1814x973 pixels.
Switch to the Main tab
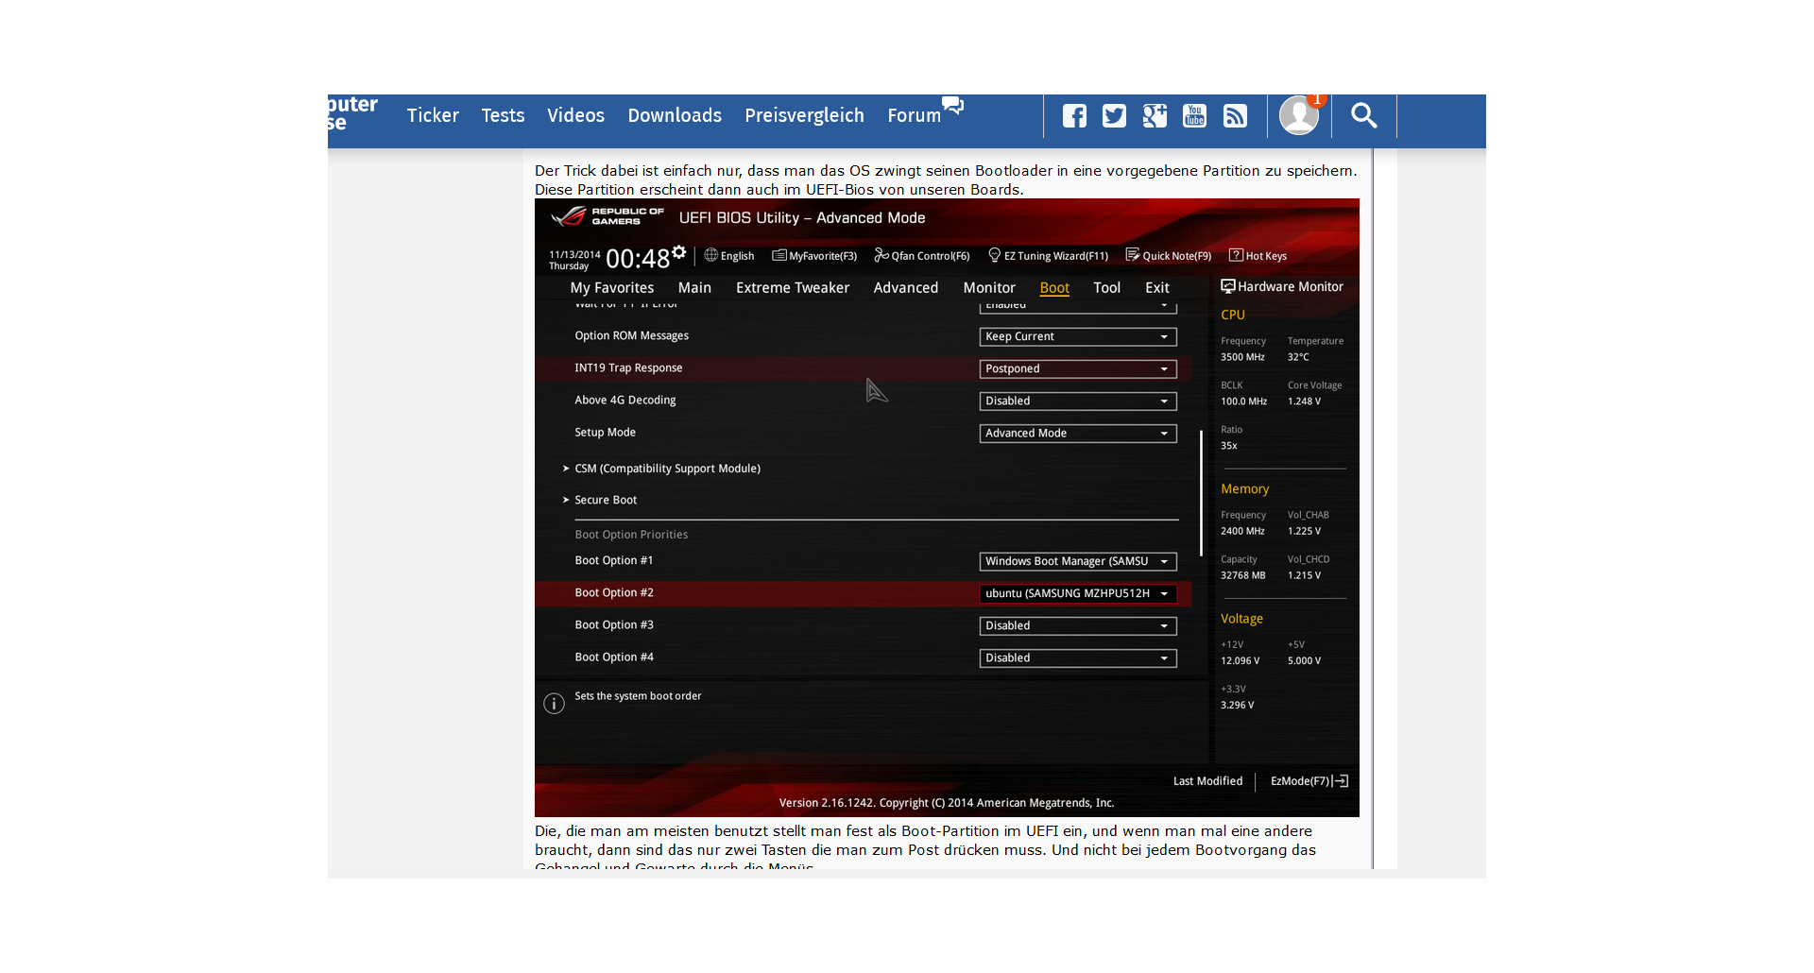pyautogui.click(x=694, y=288)
